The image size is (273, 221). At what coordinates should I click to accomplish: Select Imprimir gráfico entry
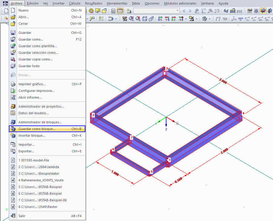(47, 84)
